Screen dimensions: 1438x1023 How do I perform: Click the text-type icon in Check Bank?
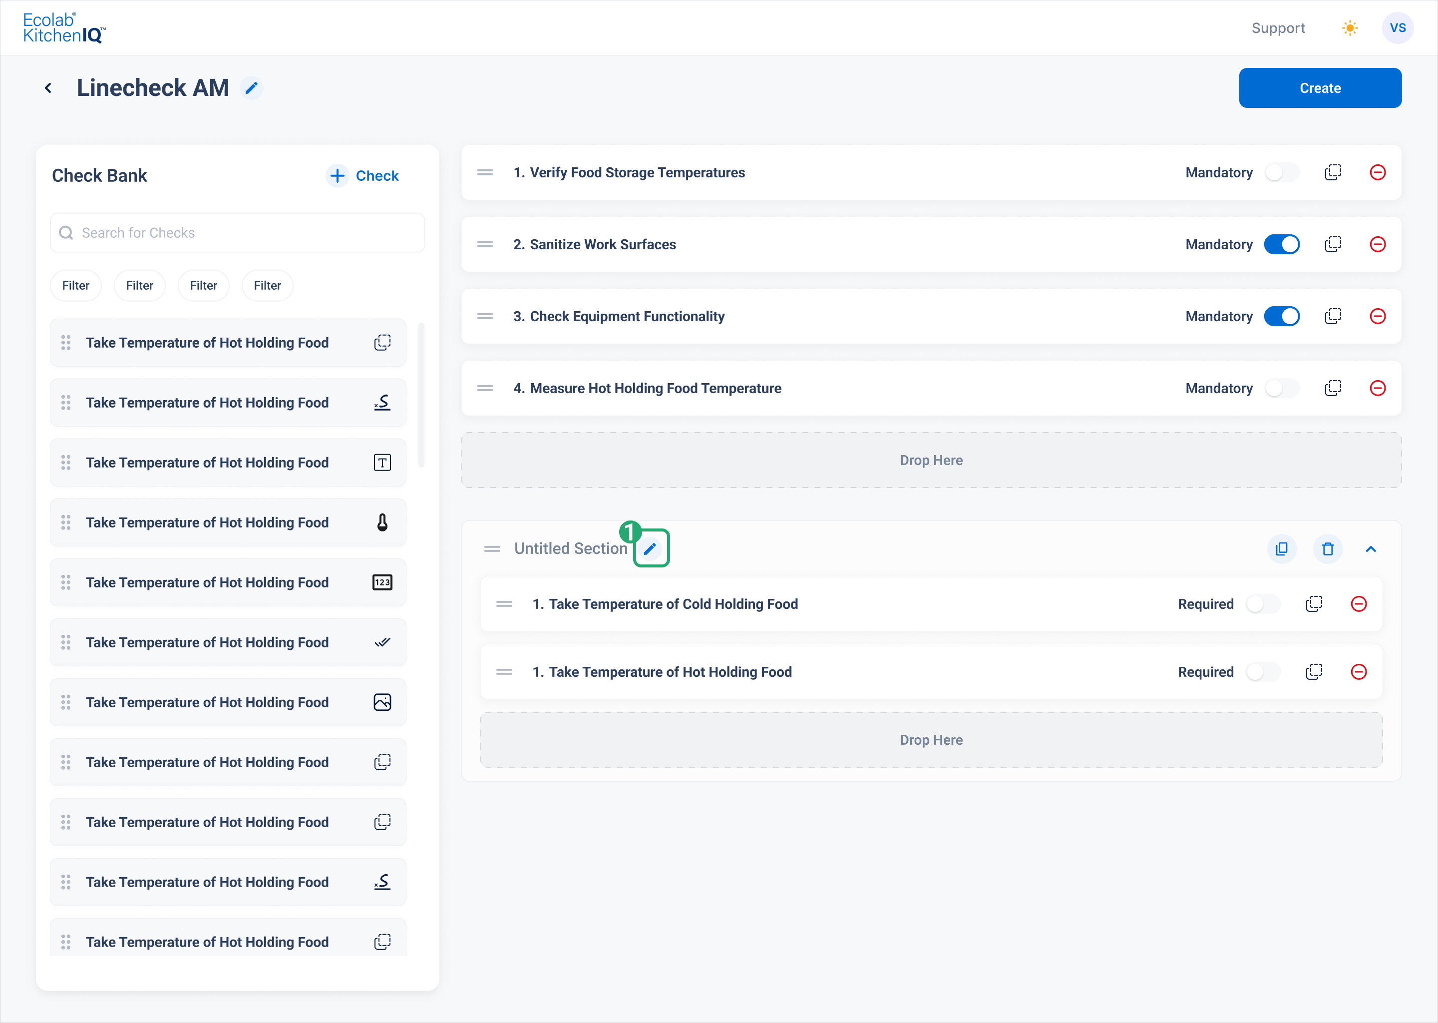[x=382, y=463]
